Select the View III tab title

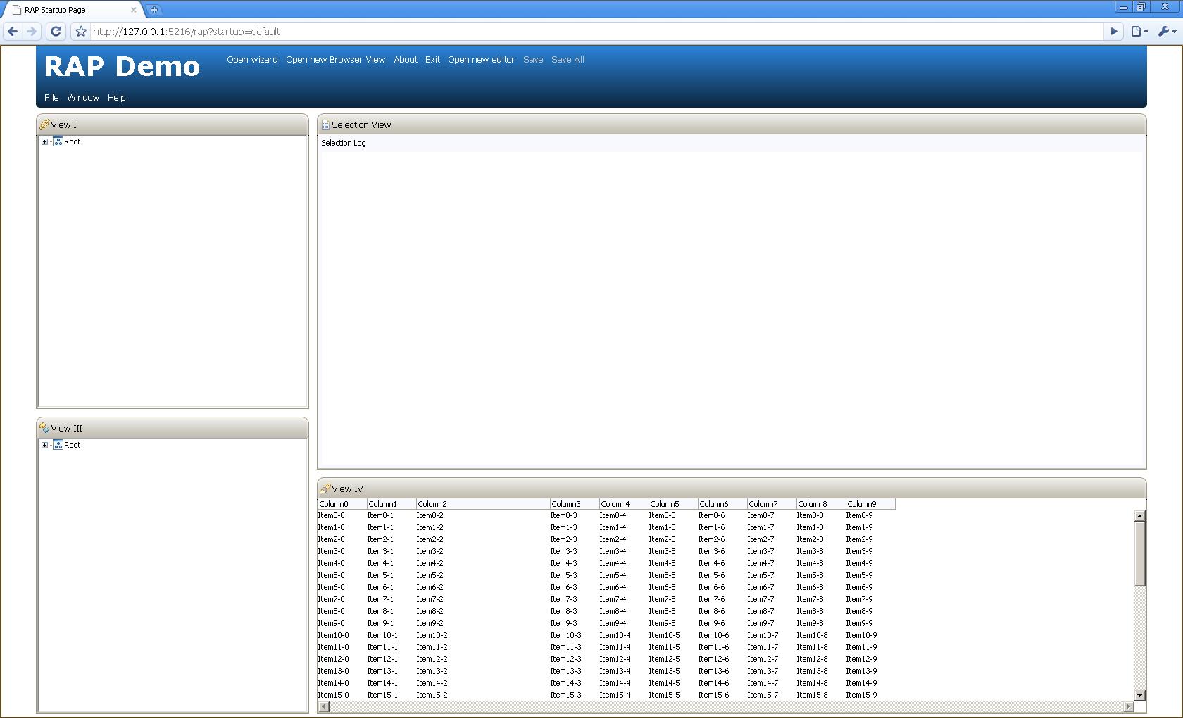(x=66, y=428)
